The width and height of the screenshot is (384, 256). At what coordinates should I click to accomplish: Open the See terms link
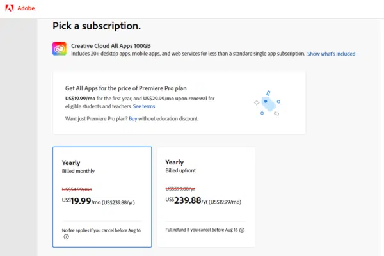(144, 106)
